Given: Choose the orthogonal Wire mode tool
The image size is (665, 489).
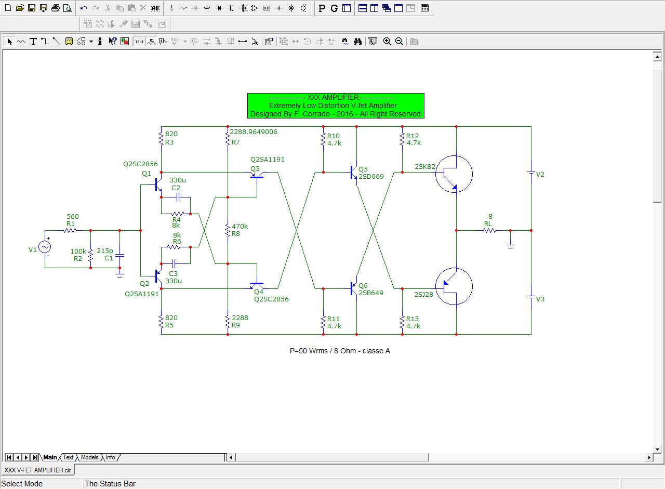Looking at the screenshot, I should (x=45, y=42).
